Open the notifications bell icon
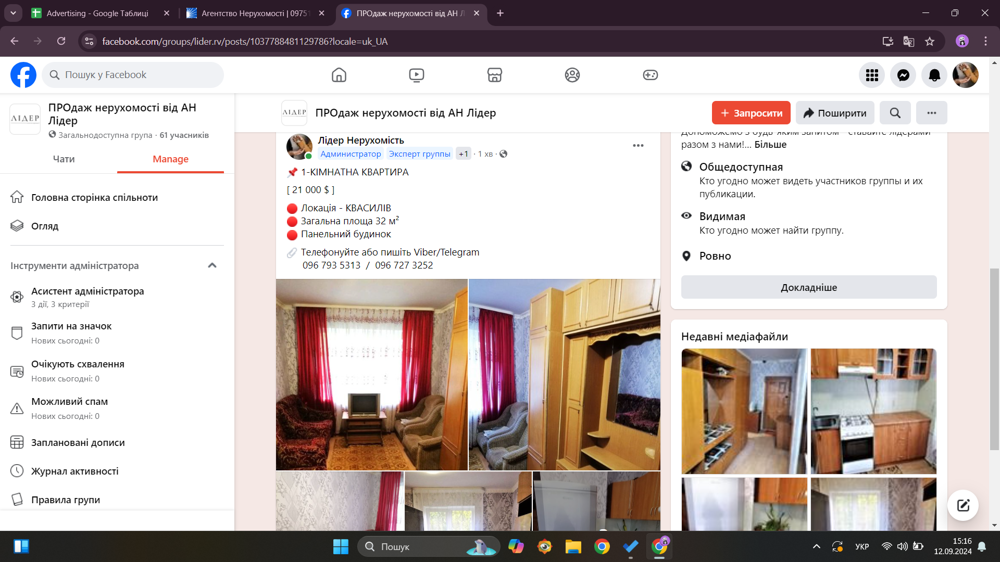Image resolution: width=1000 pixels, height=562 pixels. coord(934,75)
